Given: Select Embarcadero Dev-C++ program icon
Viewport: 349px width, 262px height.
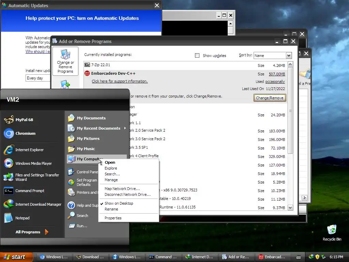Looking at the screenshot, I should pos(87,73).
